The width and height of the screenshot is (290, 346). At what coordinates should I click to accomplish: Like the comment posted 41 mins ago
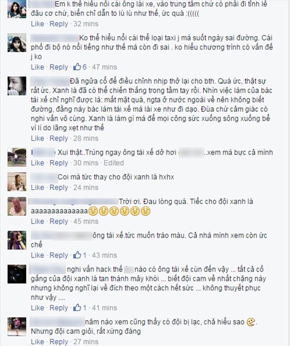(37, 308)
